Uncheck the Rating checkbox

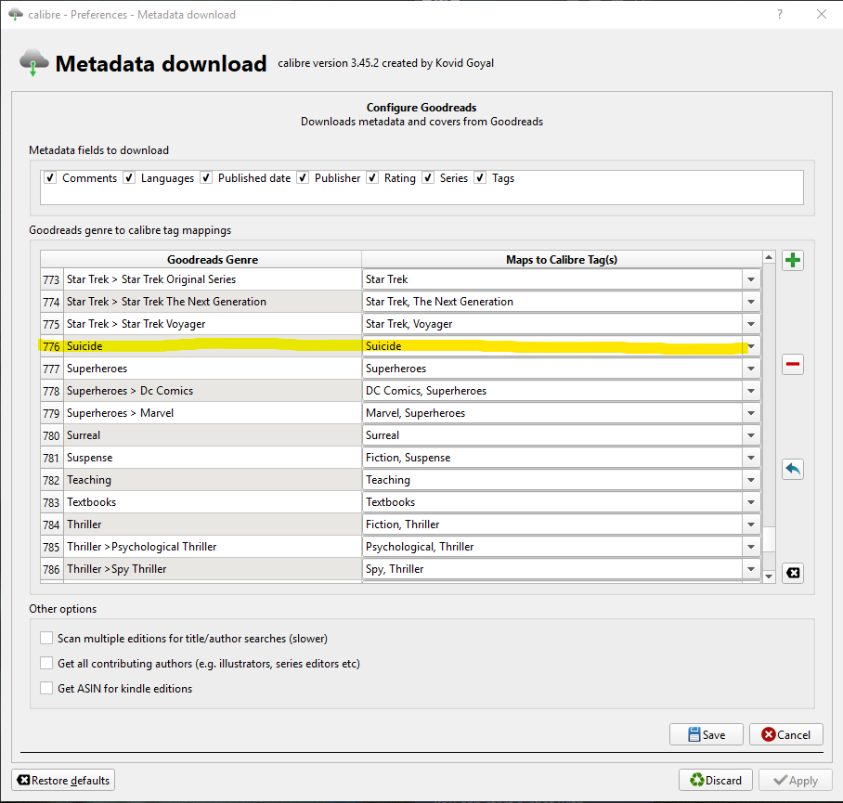[372, 178]
